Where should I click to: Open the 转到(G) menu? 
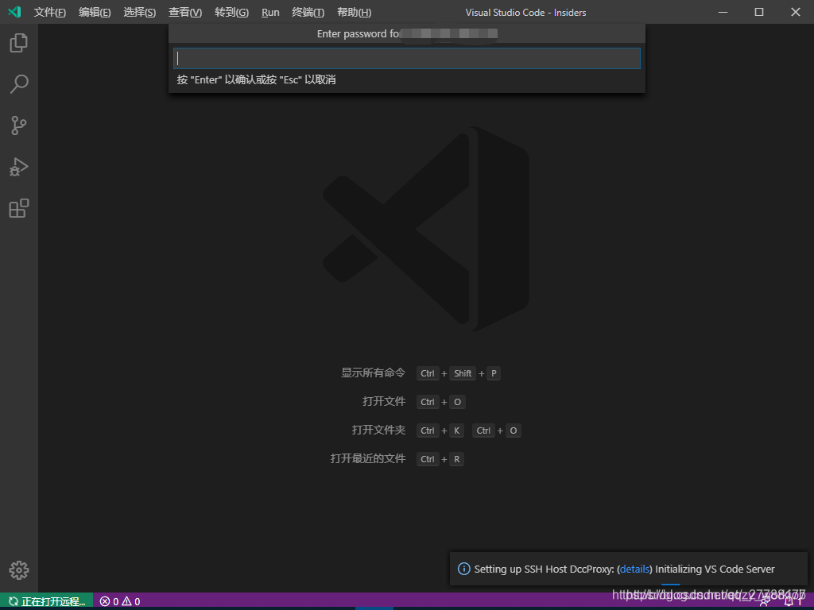(231, 13)
